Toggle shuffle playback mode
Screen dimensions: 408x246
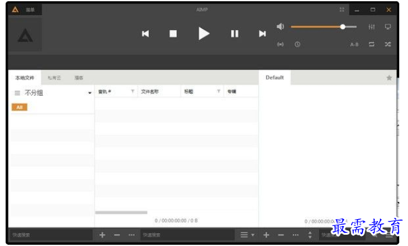click(388, 44)
